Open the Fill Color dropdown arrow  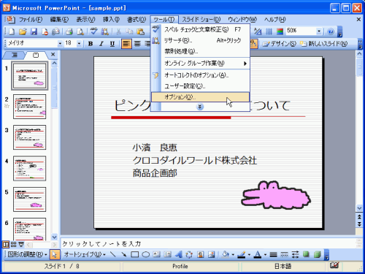pyautogui.click(x=233, y=255)
